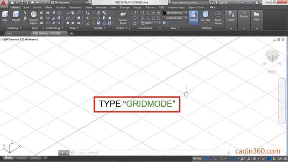Click the Plot printer icon in quick access toolbar
Viewport: 288px width, 162px height.
[32, 3]
